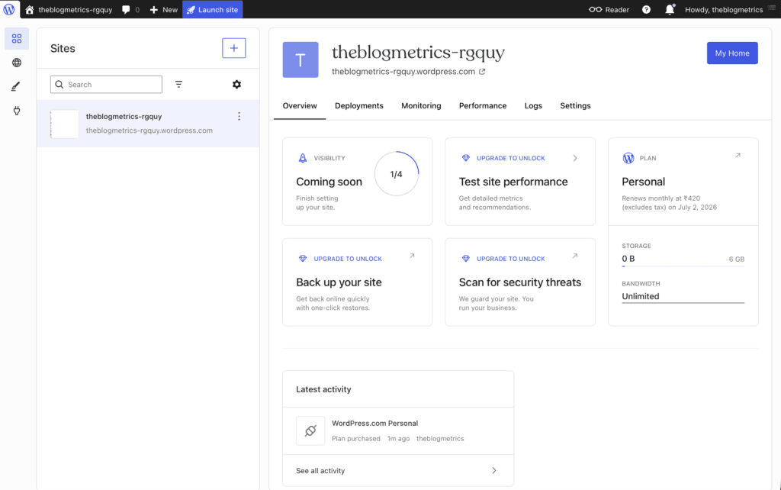Click the New content button

coord(163,9)
